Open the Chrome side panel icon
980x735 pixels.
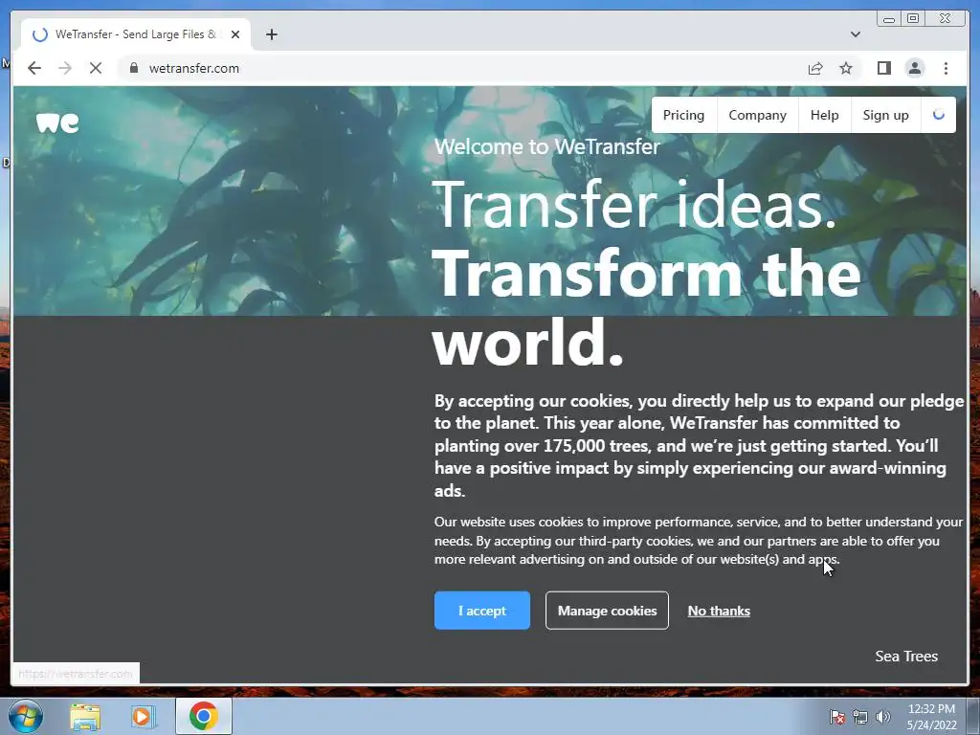click(883, 68)
